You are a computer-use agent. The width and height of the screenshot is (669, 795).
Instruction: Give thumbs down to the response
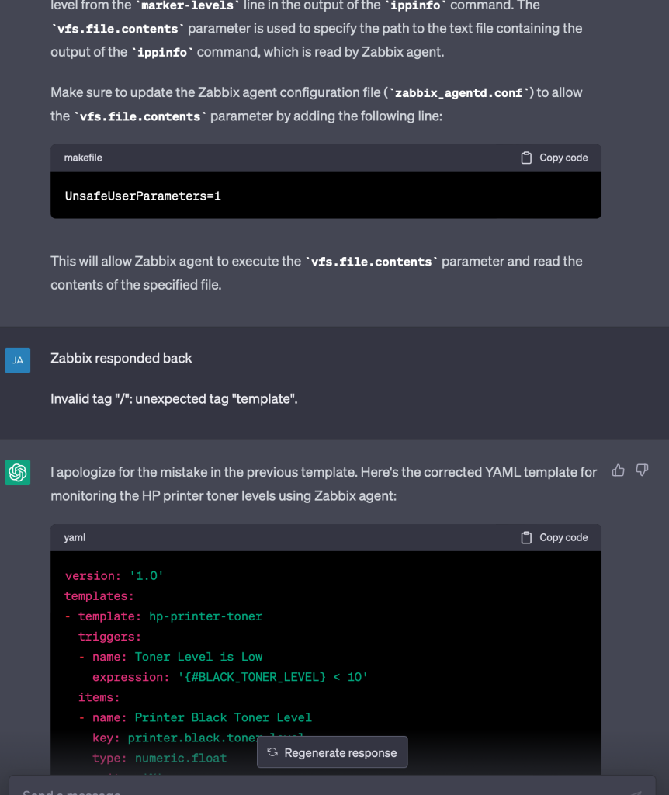(x=642, y=470)
